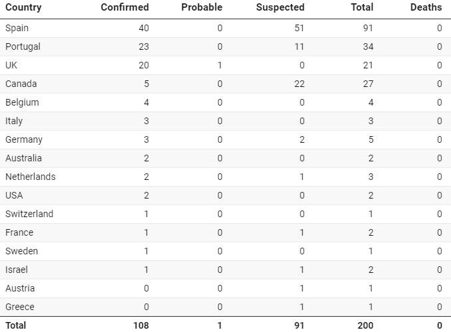
Task: Click the Germany country cell
Action: pyautogui.click(x=24, y=139)
